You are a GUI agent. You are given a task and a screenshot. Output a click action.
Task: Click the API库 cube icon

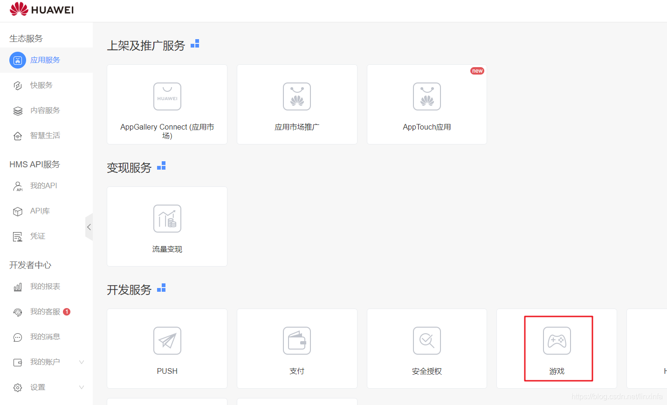(x=18, y=212)
